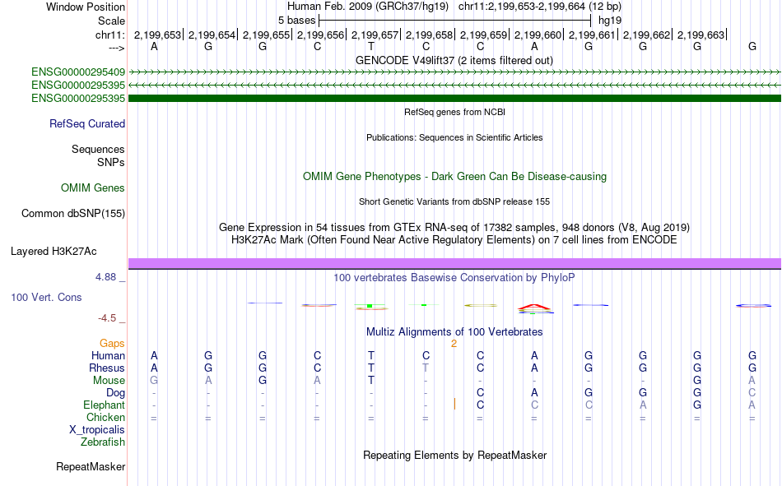Select the Zebrafish species row label
Screen dimensions: 782x486
[103, 442]
